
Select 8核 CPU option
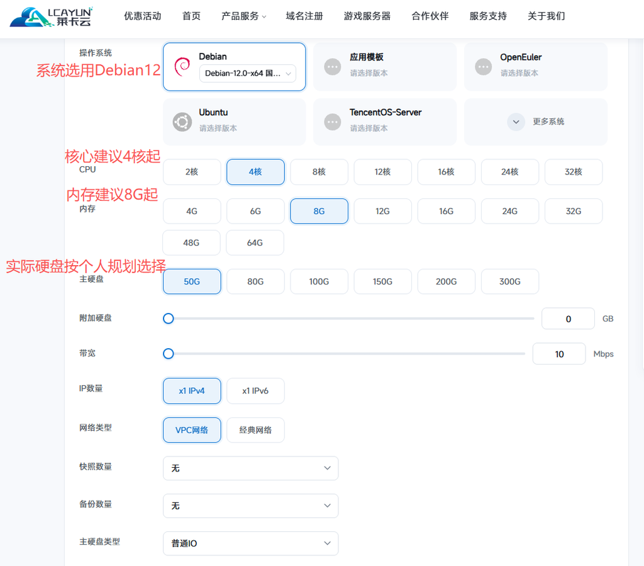319,172
